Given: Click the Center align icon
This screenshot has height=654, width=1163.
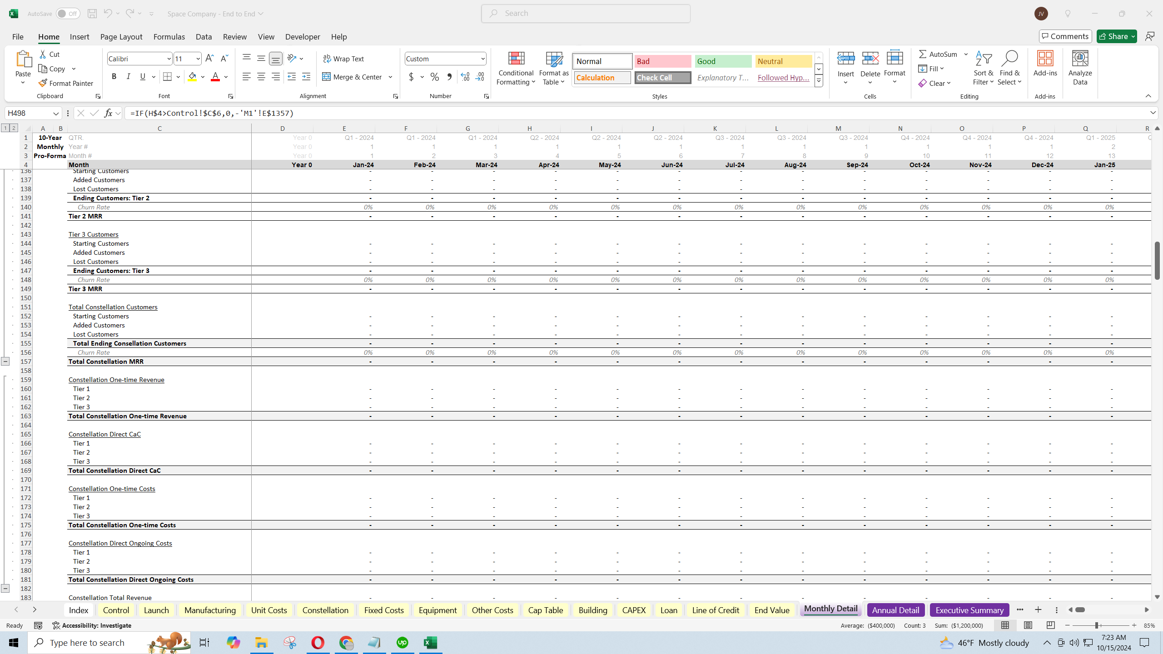Looking at the screenshot, I should coord(261,77).
